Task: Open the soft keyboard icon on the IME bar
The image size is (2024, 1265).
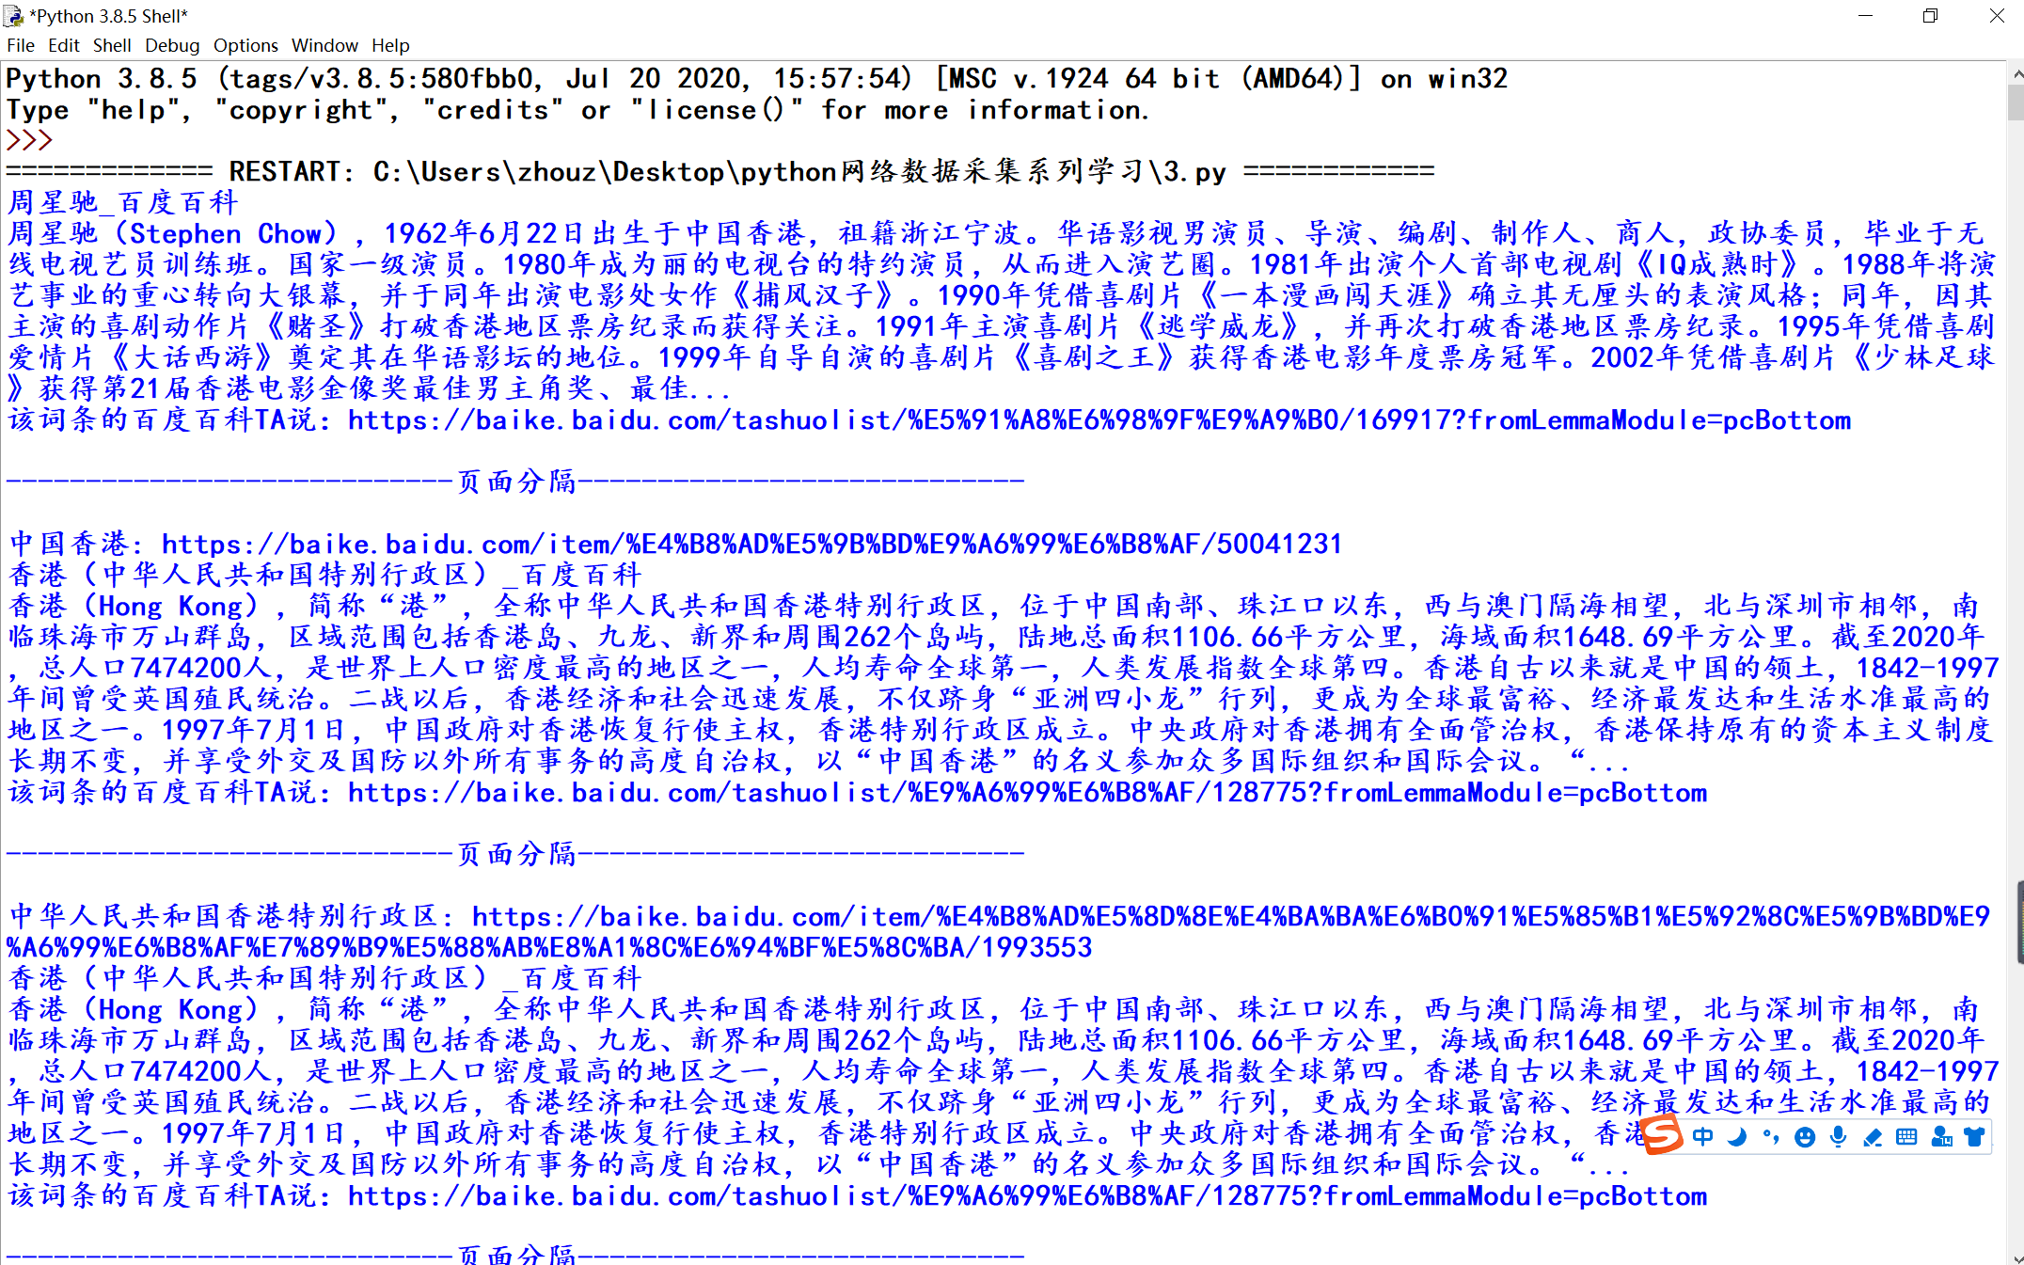Action: (1906, 1137)
